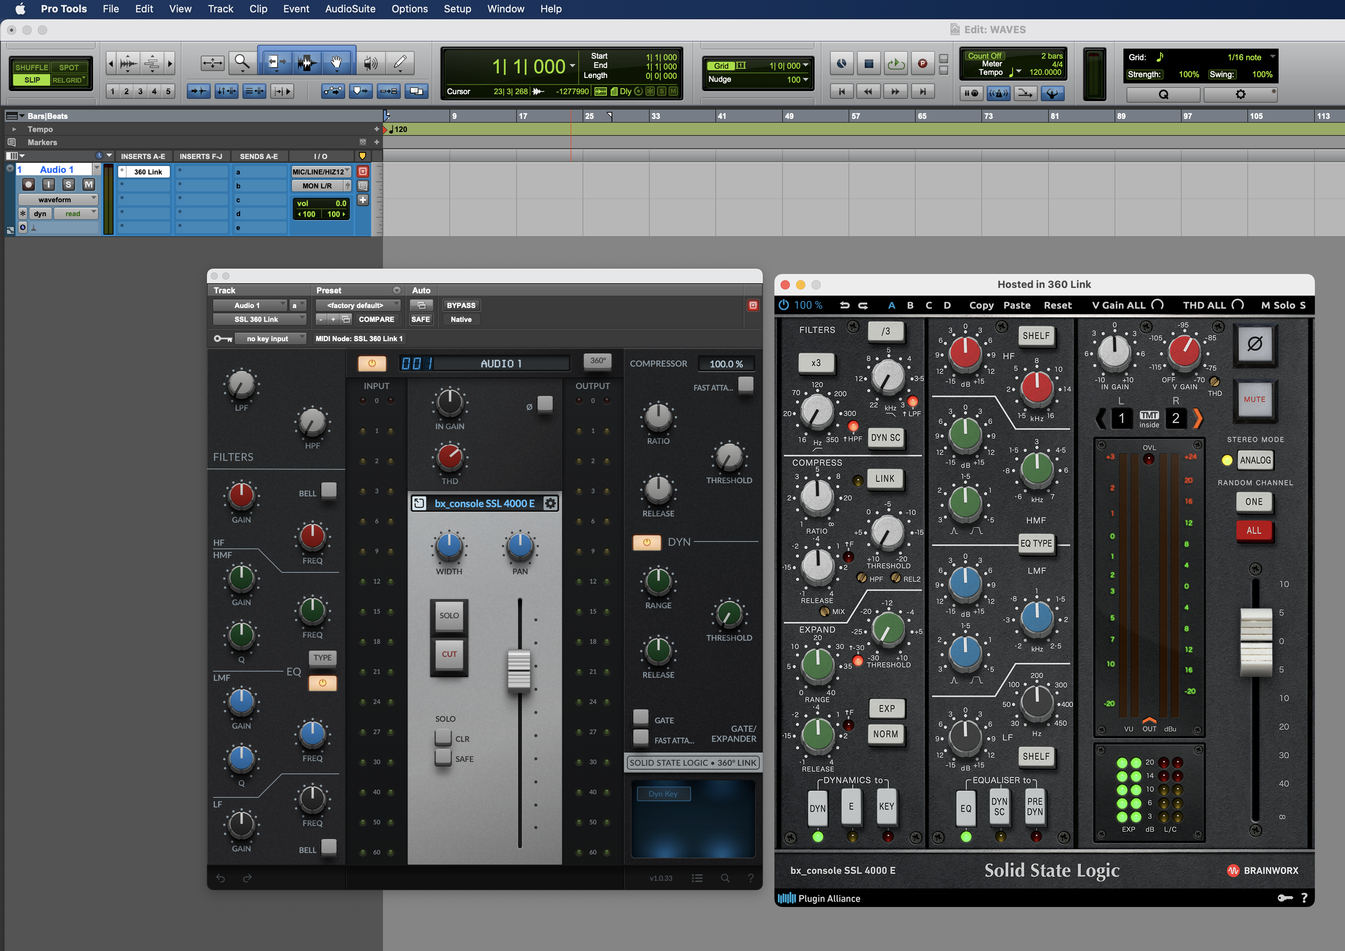This screenshot has height=951, width=1345.
Task: Click the Fast Forward transport button
Action: (895, 91)
